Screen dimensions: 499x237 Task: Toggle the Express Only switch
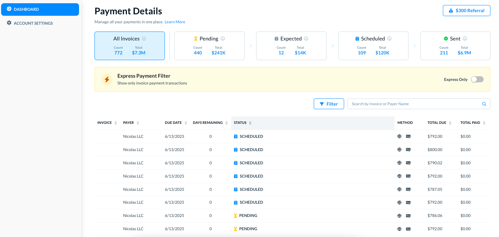[x=477, y=79]
